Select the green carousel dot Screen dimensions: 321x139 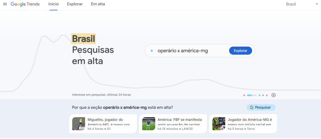pyautogui.click(x=259, y=95)
